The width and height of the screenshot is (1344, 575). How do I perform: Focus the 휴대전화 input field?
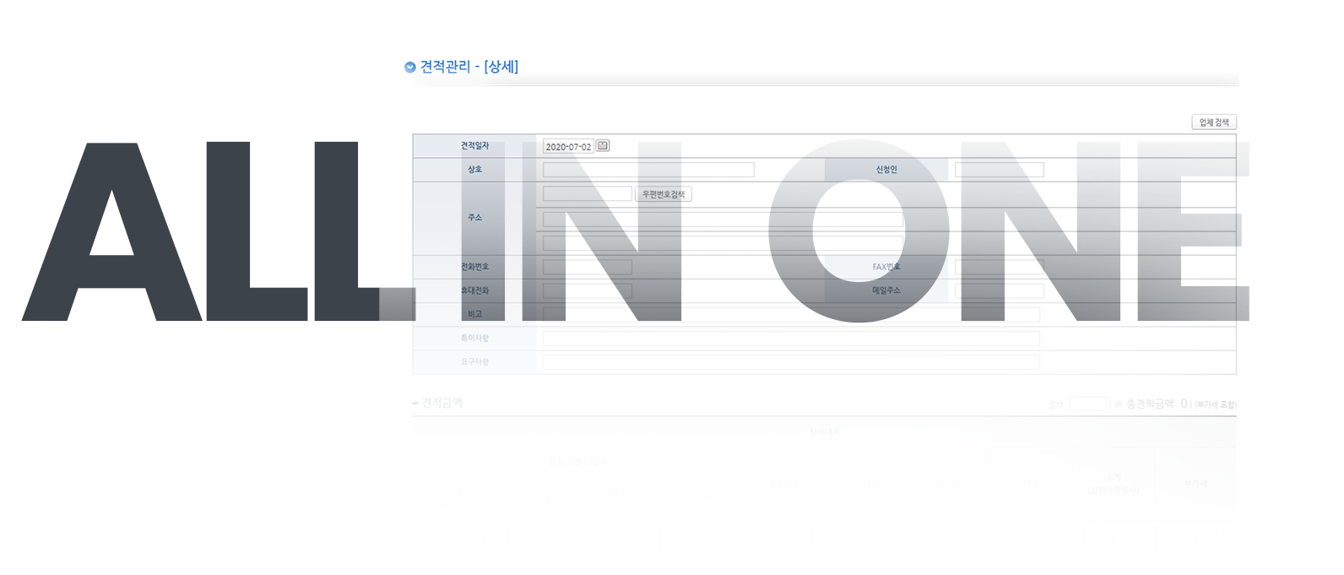[588, 290]
